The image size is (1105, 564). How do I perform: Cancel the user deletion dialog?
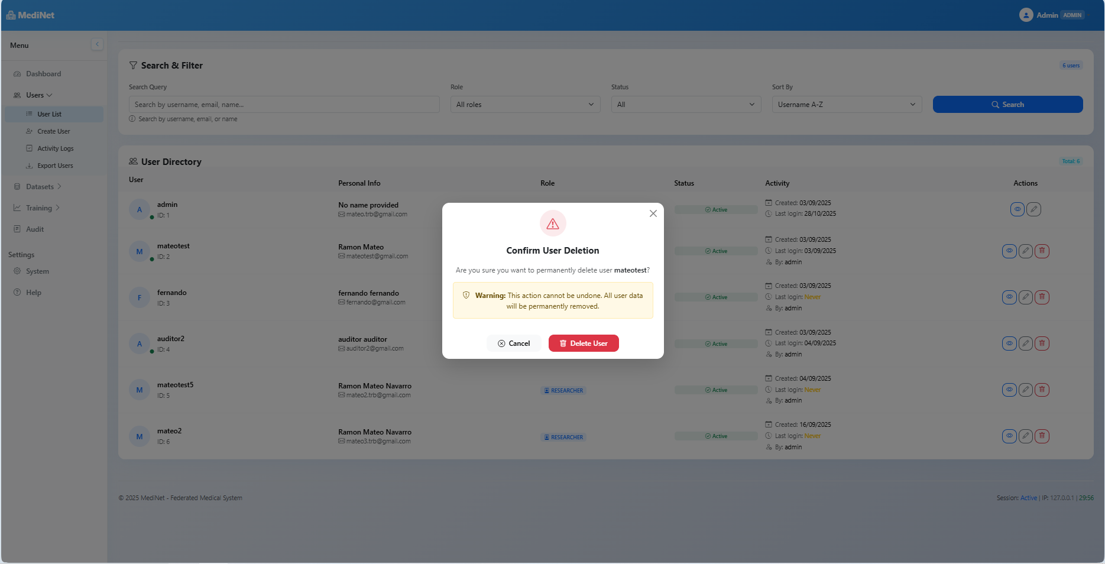pos(514,343)
